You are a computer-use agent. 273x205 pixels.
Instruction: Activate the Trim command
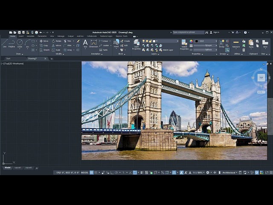pos(67,41)
